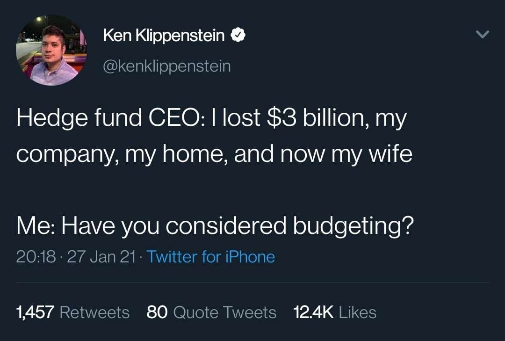Screen dimensions: 505x341
Task: Open Ken Klippenstein's profile photo
Action: click(51, 50)
